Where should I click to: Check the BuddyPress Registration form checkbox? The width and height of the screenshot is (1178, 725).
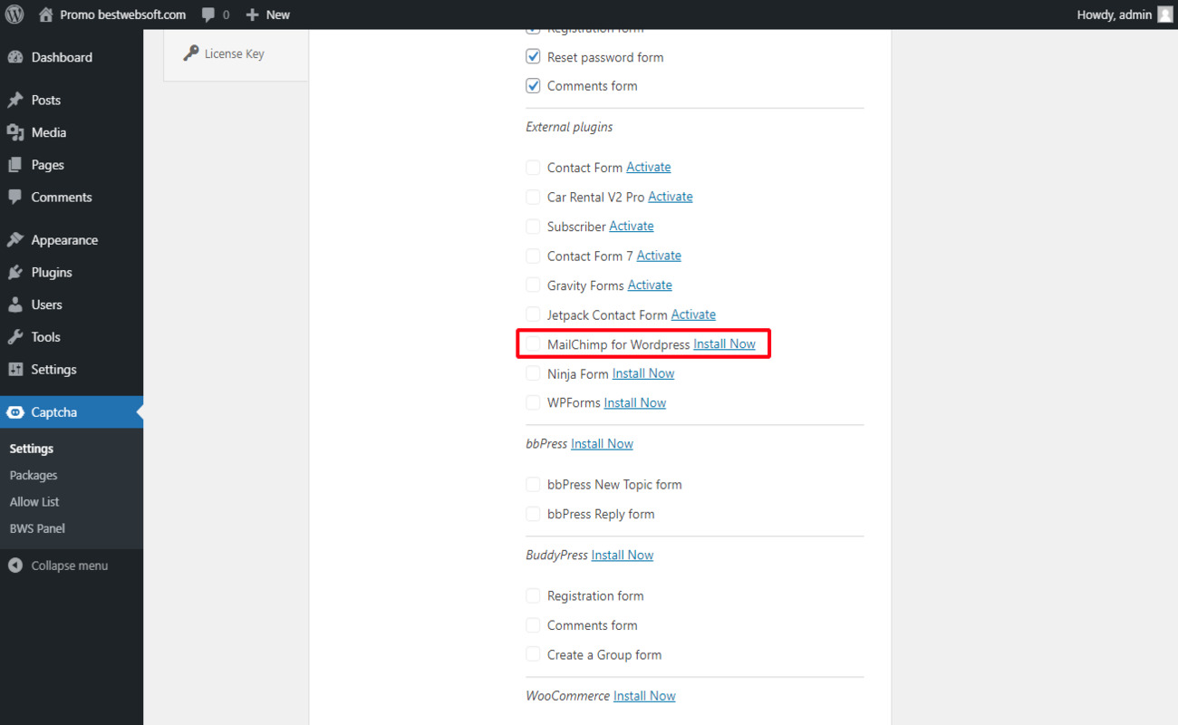[x=533, y=596]
